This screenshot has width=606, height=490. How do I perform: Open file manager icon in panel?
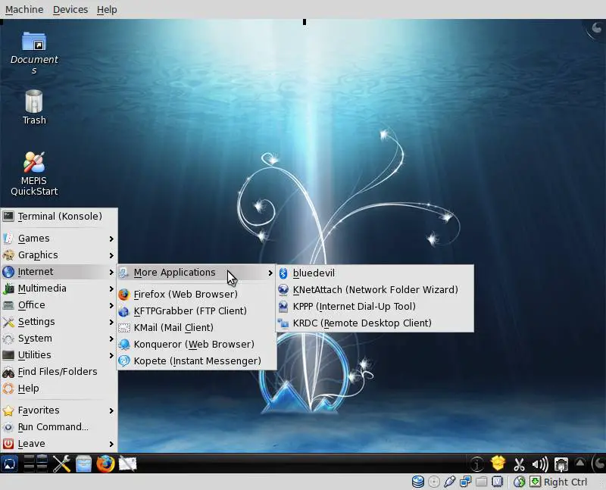pos(83,463)
